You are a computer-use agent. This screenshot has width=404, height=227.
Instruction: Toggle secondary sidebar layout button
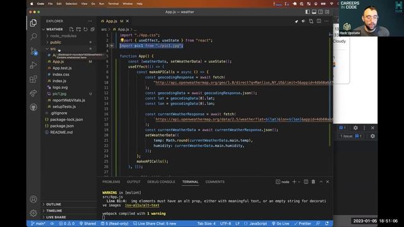tap(321, 12)
